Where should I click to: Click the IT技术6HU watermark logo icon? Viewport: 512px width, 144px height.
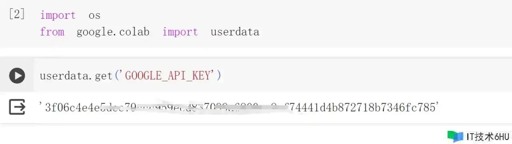456,136
